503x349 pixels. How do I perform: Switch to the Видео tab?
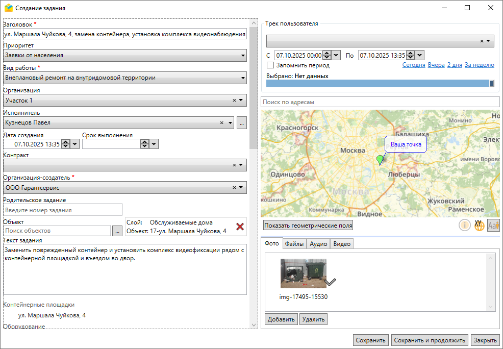342,244
